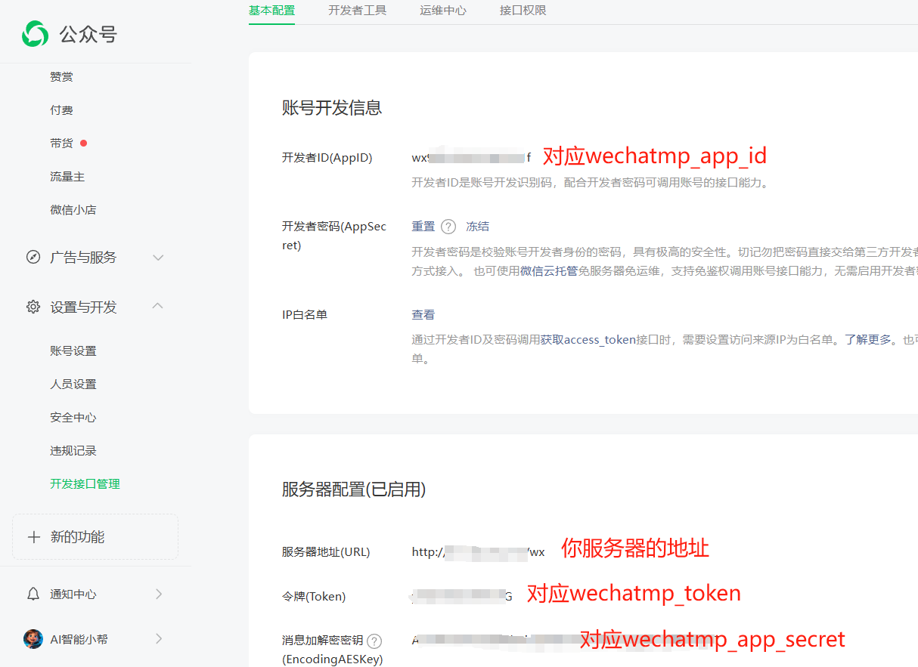This screenshot has width=918, height=667.
Task: Click 冻结 to freeze developer password
Action: point(477,227)
